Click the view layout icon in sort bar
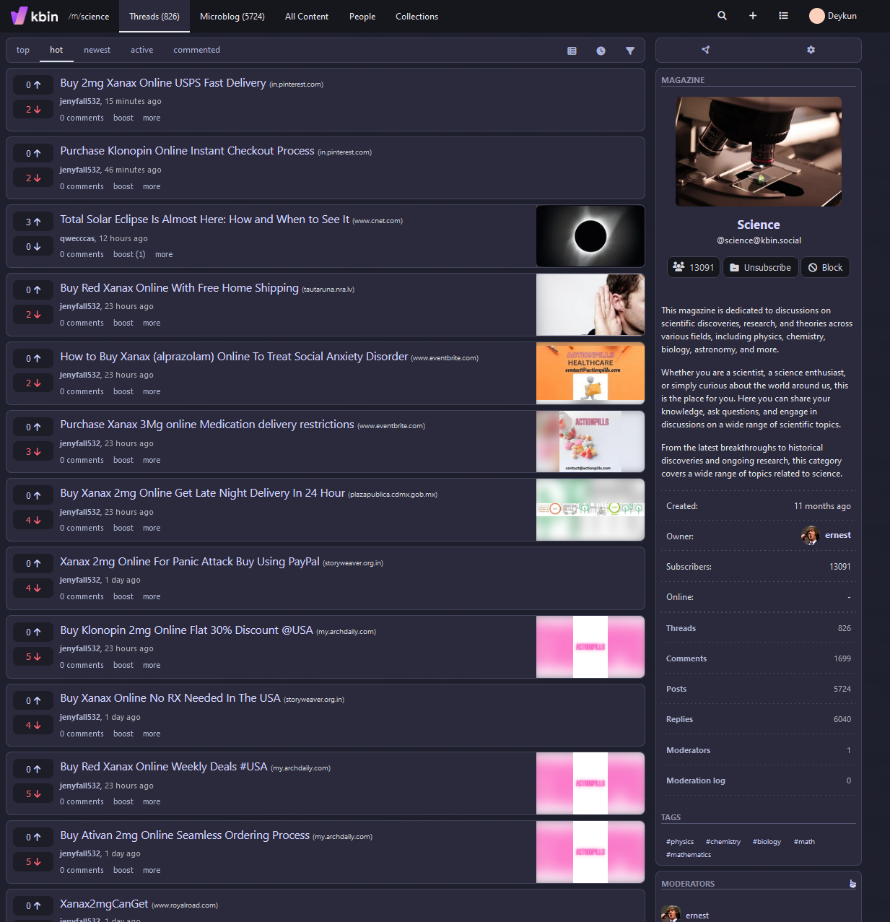This screenshot has height=922, width=890. (572, 51)
